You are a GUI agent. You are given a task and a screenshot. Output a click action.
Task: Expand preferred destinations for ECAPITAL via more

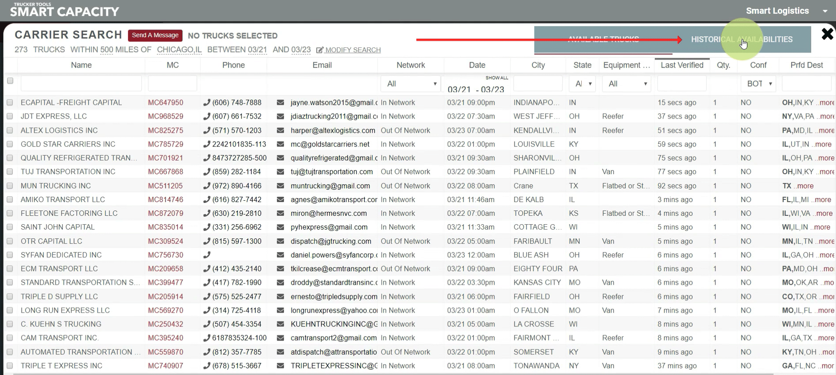pos(827,103)
